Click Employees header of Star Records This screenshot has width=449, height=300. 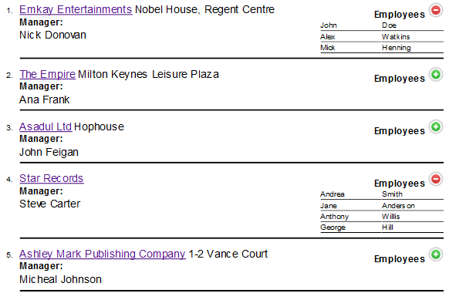[400, 184]
